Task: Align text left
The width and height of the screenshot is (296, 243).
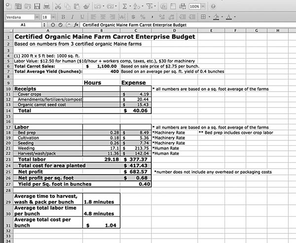Action: [x=93, y=17]
